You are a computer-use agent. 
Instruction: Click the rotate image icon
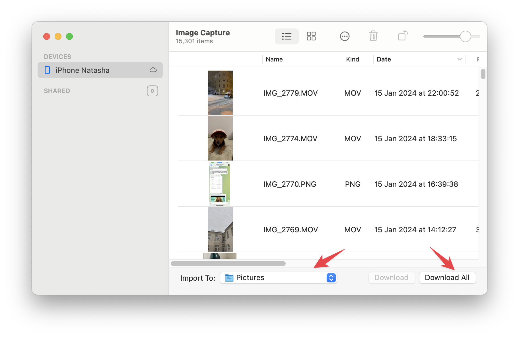pyautogui.click(x=402, y=36)
